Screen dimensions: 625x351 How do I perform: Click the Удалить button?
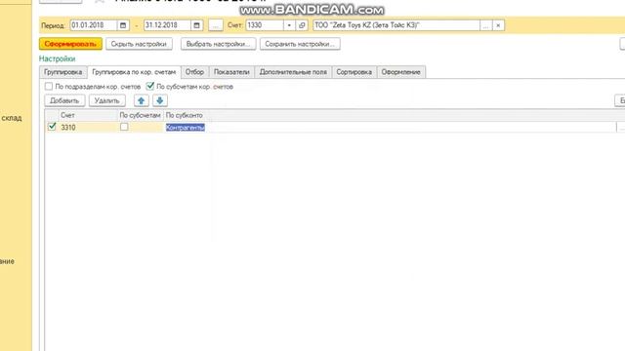[106, 100]
